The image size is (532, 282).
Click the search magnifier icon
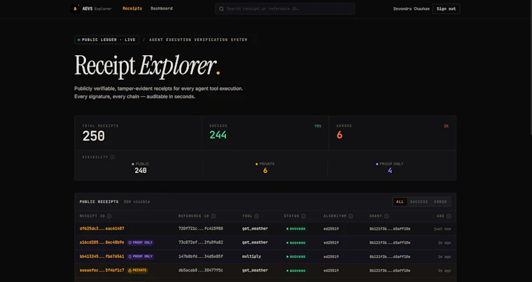coord(222,9)
